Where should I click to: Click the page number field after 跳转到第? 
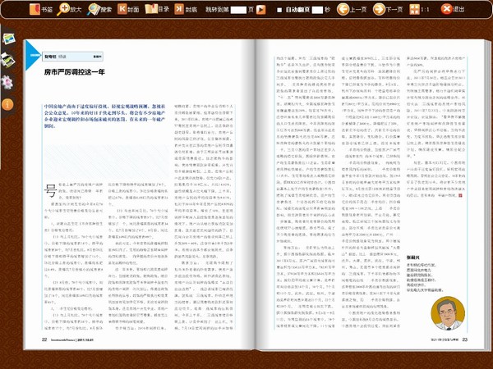tap(238, 10)
